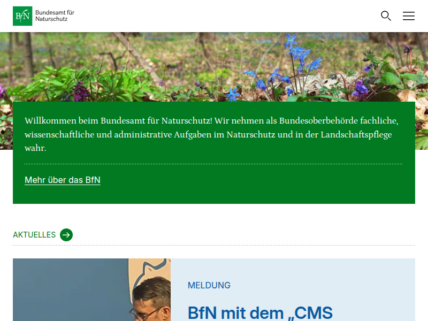Image resolution: width=428 pixels, height=321 pixels.
Task: Click the 'Bundesamt für Naturschutz' header wordmark
Action: coord(55,16)
